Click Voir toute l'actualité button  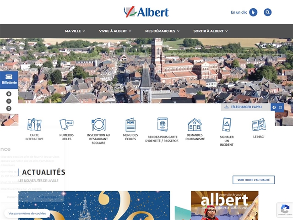[x=254, y=180]
